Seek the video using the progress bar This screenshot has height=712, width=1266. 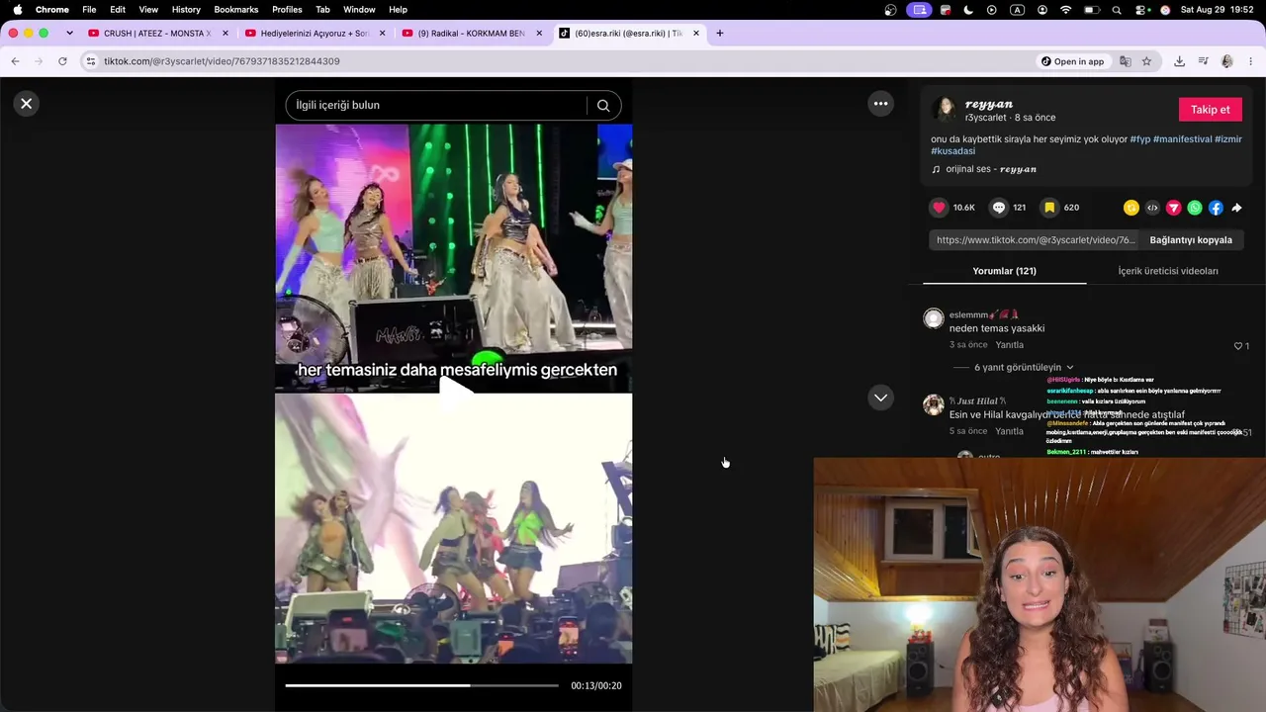click(421, 685)
